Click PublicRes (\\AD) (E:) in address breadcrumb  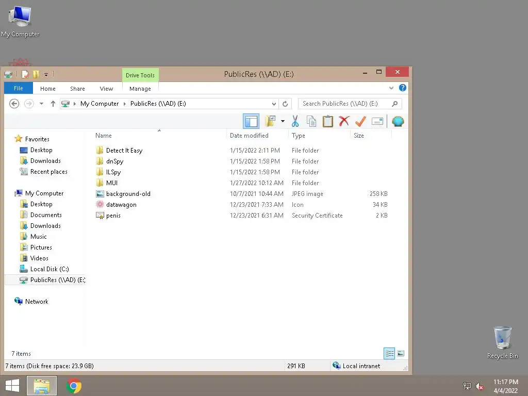click(158, 104)
